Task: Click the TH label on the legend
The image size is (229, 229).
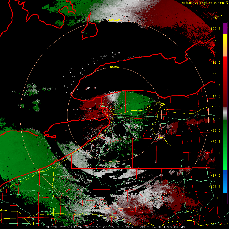Action: tap(219, 198)
